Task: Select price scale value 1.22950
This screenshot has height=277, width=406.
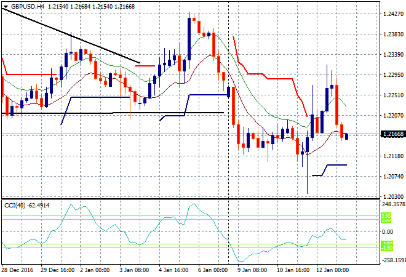Action: point(393,75)
